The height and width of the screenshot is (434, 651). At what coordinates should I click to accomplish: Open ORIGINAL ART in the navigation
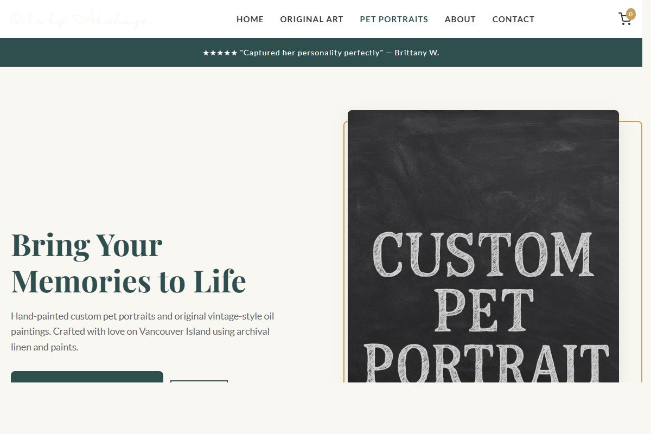pyautogui.click(x=311, y=19)
